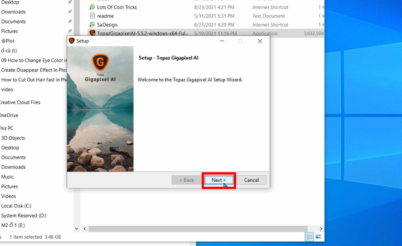Open the ổ cũ (I:) drive

[x=9, y=51]
